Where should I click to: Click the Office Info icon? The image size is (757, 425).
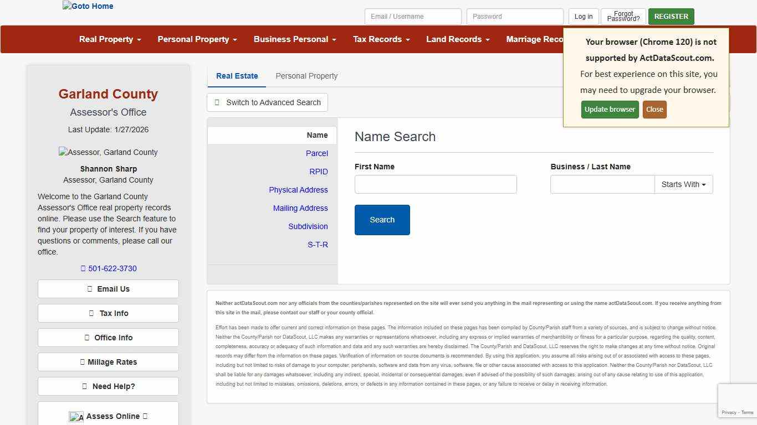tap(88, 338)
